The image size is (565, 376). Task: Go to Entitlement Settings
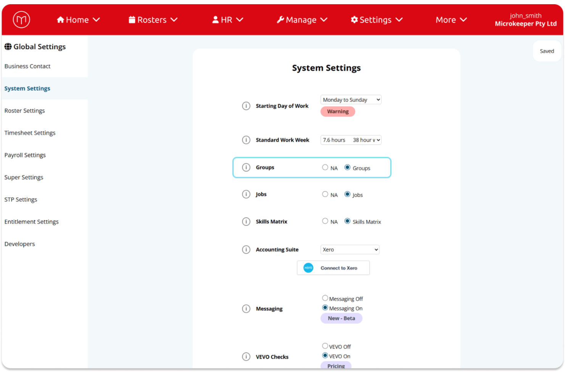[x=31, y=222]
